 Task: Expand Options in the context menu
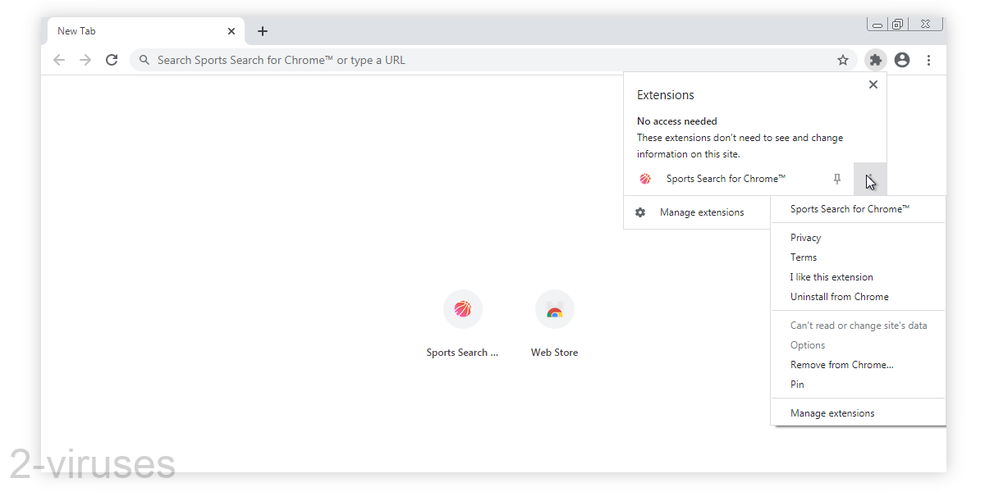807,344
